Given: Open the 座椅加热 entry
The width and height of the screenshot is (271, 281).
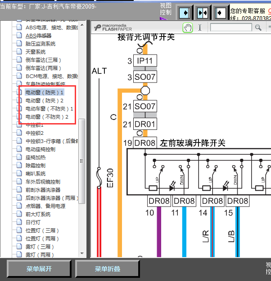Looking at the screenshot, I should [36, 157].
